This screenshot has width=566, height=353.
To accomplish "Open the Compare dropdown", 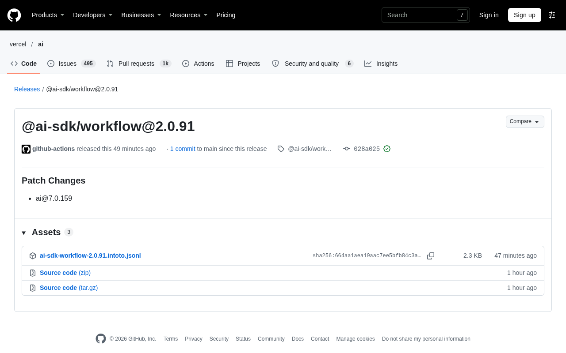I will point(525,122).
